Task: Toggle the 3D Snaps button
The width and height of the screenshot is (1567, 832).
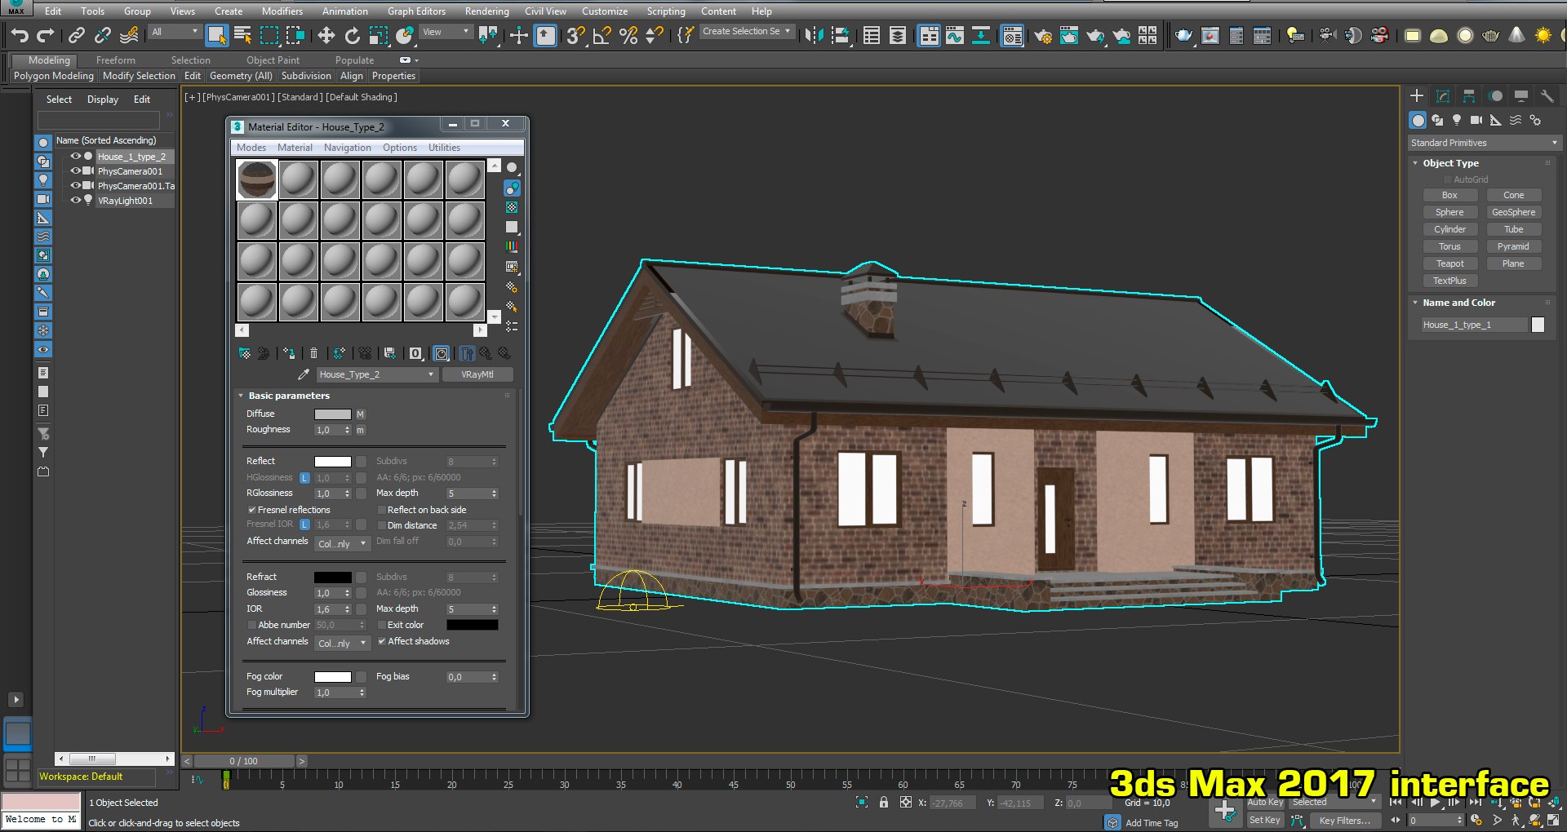Action: pos(575,35)
